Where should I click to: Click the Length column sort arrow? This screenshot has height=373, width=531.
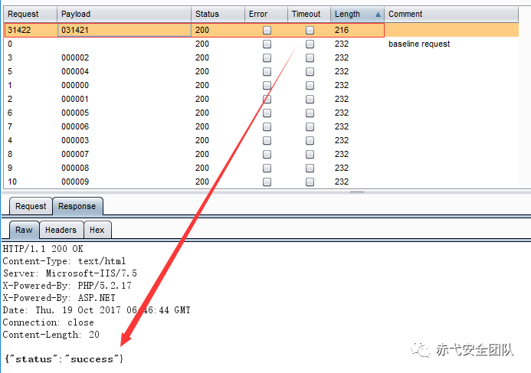click(378, 15)
